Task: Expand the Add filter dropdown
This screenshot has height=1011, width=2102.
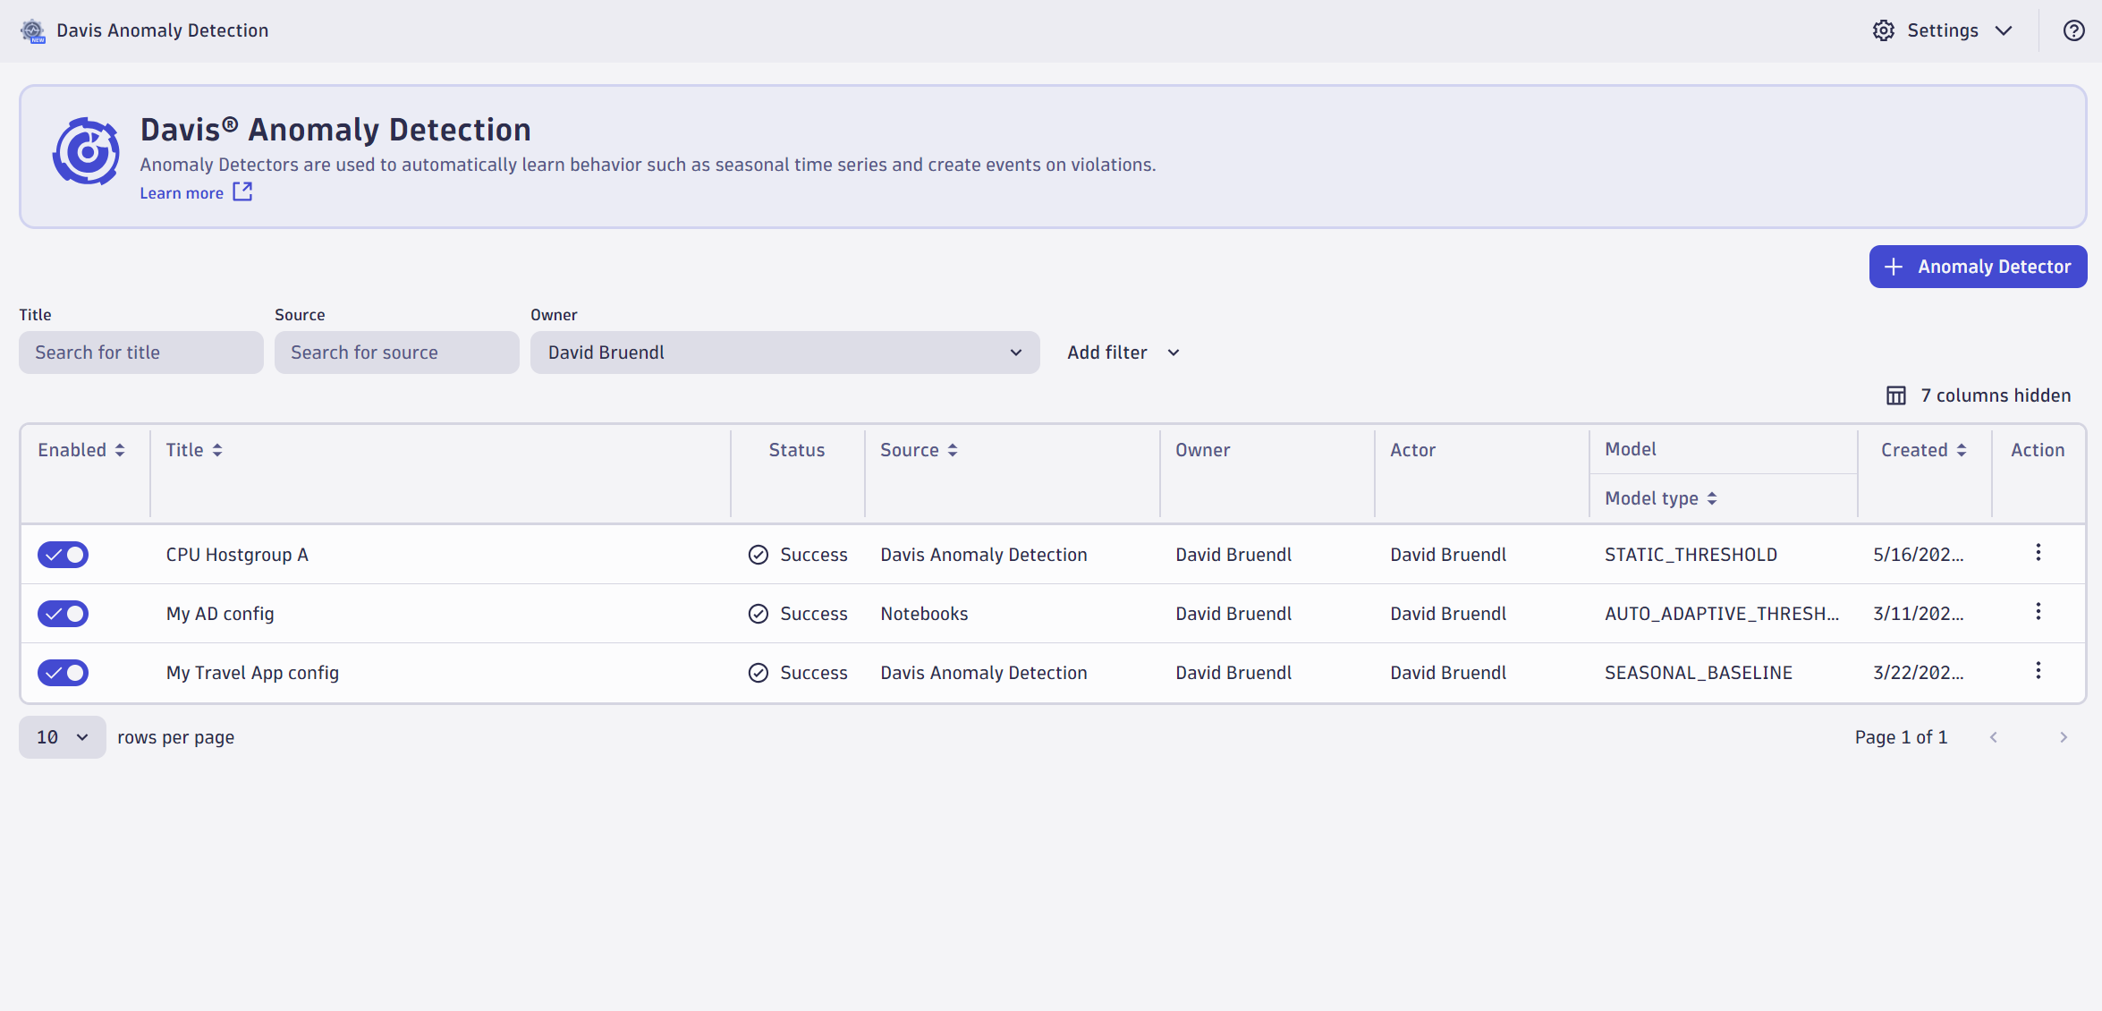Action: [x=1123, y=352]
